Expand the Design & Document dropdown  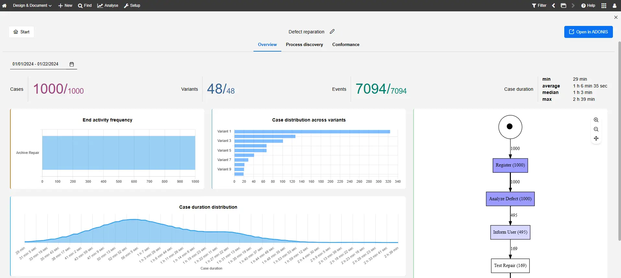click(32, 6)
